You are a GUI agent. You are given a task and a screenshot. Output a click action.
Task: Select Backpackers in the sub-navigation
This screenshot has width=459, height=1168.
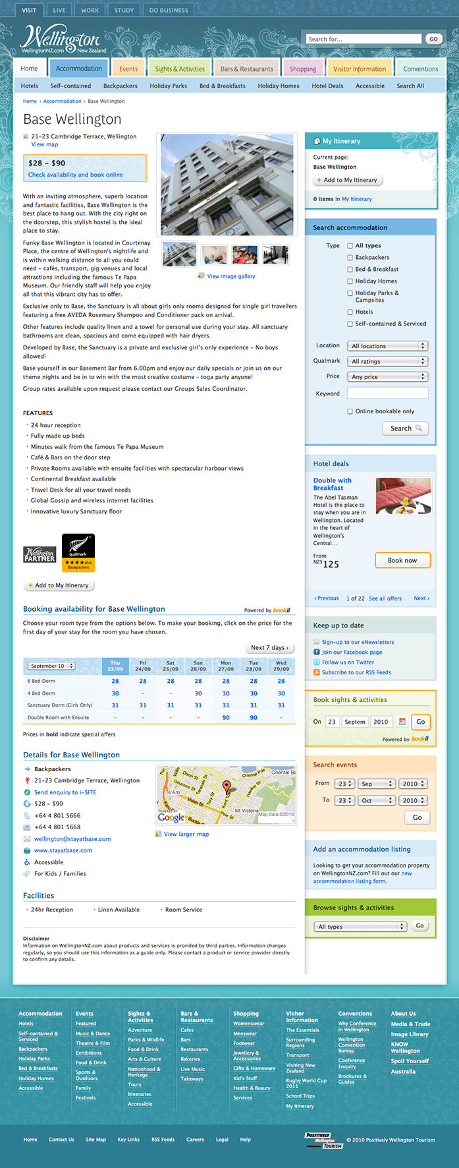tap(121, 86)
